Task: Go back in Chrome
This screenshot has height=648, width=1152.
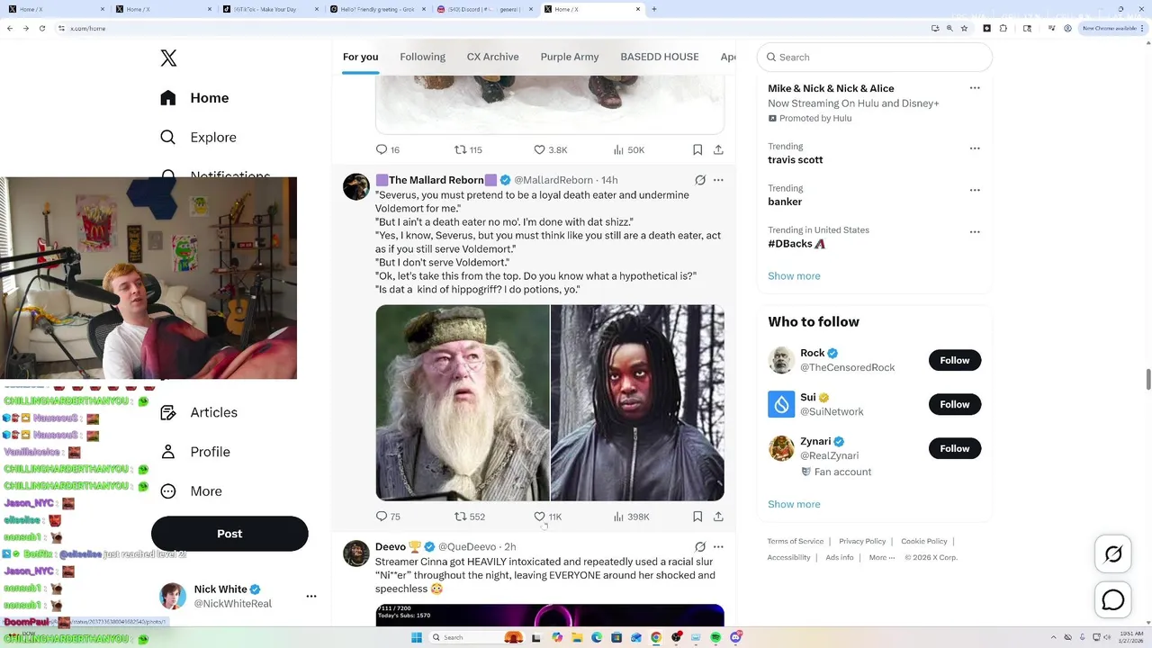Action: tap(10, 29)
